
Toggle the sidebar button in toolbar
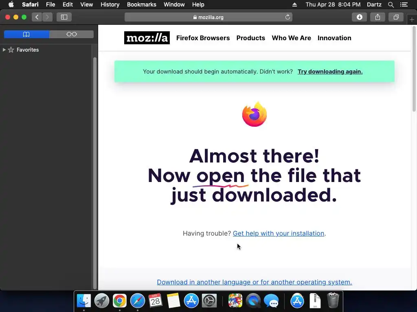click(64, 17)
